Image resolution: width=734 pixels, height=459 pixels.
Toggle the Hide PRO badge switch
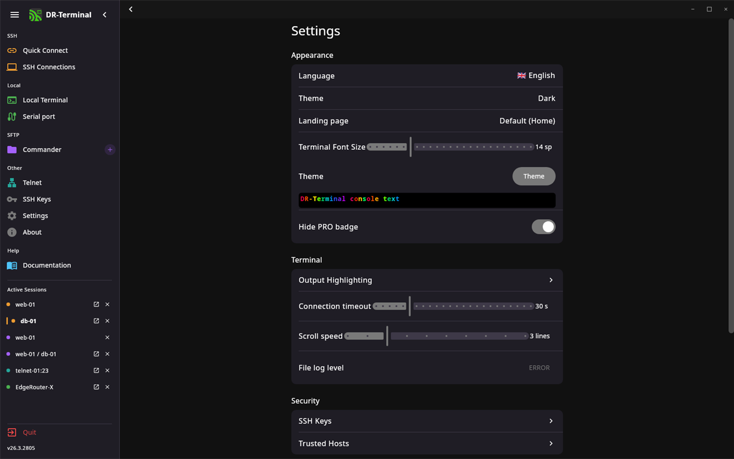[543, 227]
